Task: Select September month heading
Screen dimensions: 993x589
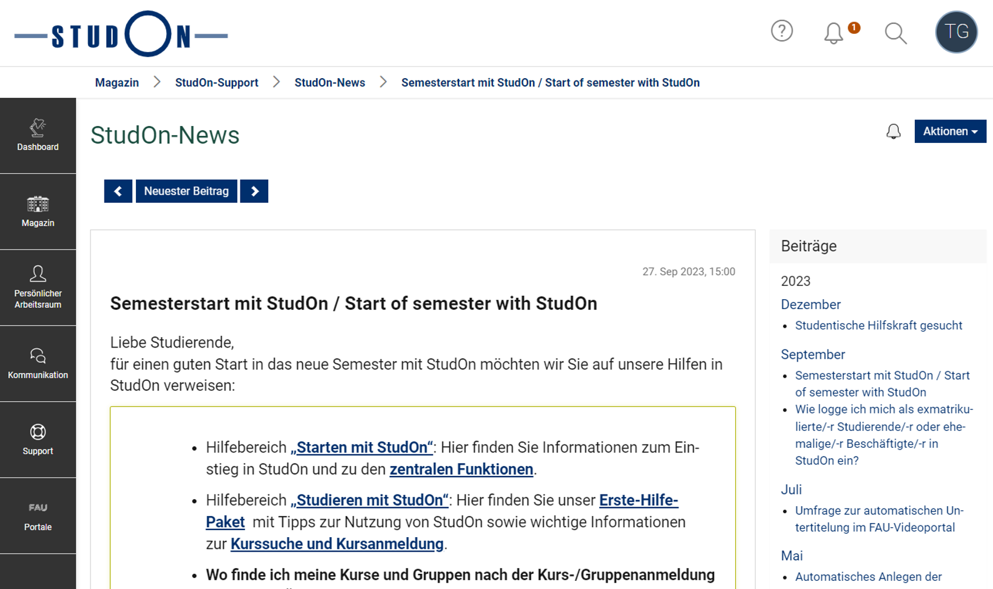Action: (813, 355)
